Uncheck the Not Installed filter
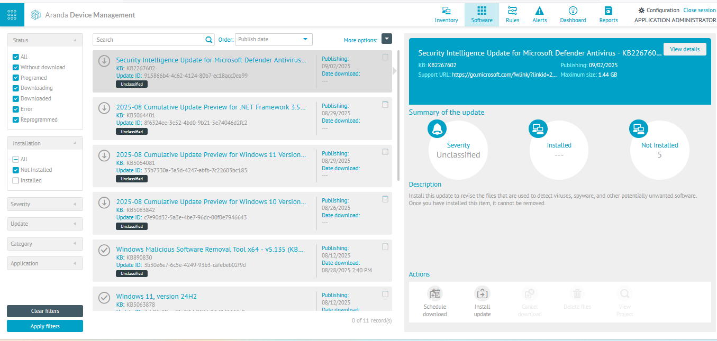 pos(16,170)
